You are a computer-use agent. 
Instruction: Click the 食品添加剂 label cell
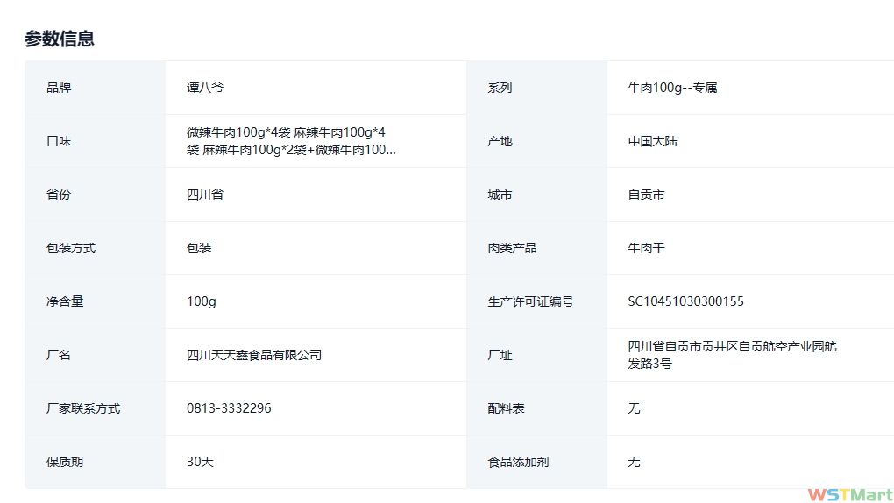pos(518,462)
